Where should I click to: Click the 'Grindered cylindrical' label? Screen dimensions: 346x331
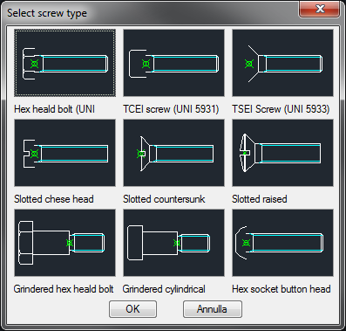164,289
